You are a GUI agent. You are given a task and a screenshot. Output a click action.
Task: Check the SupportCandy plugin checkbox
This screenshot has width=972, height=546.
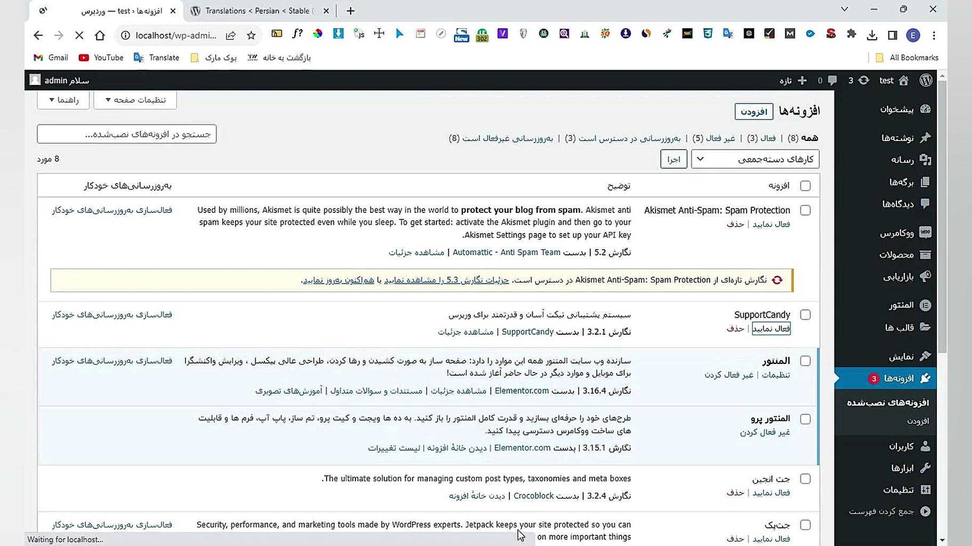(x=805, y=315)
